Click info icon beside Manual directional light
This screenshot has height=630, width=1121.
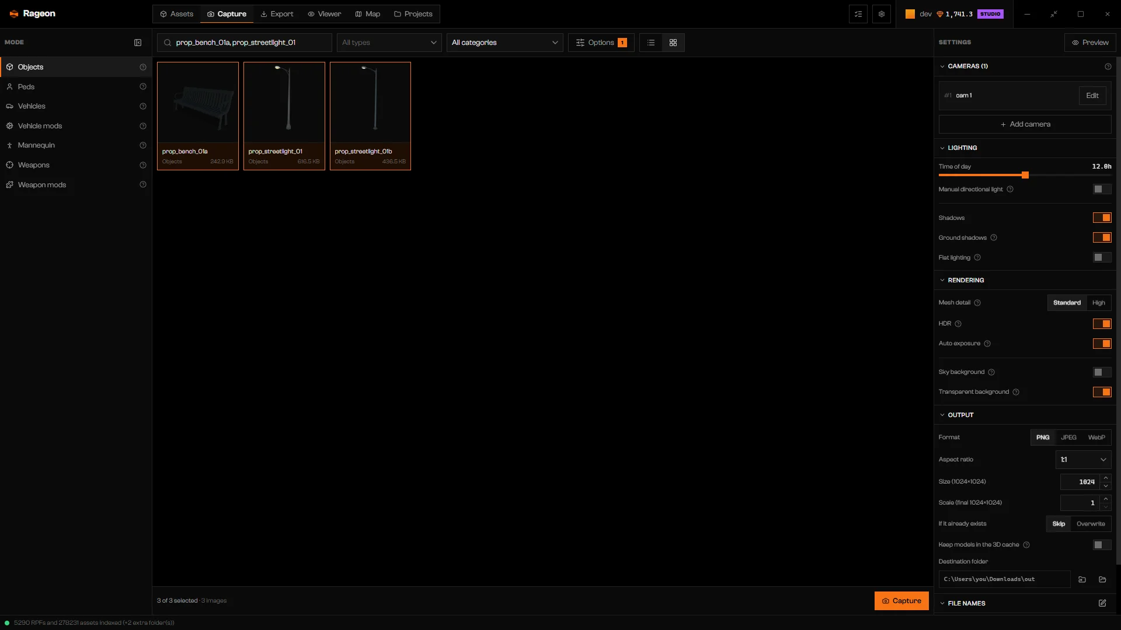click(1010, 189)
